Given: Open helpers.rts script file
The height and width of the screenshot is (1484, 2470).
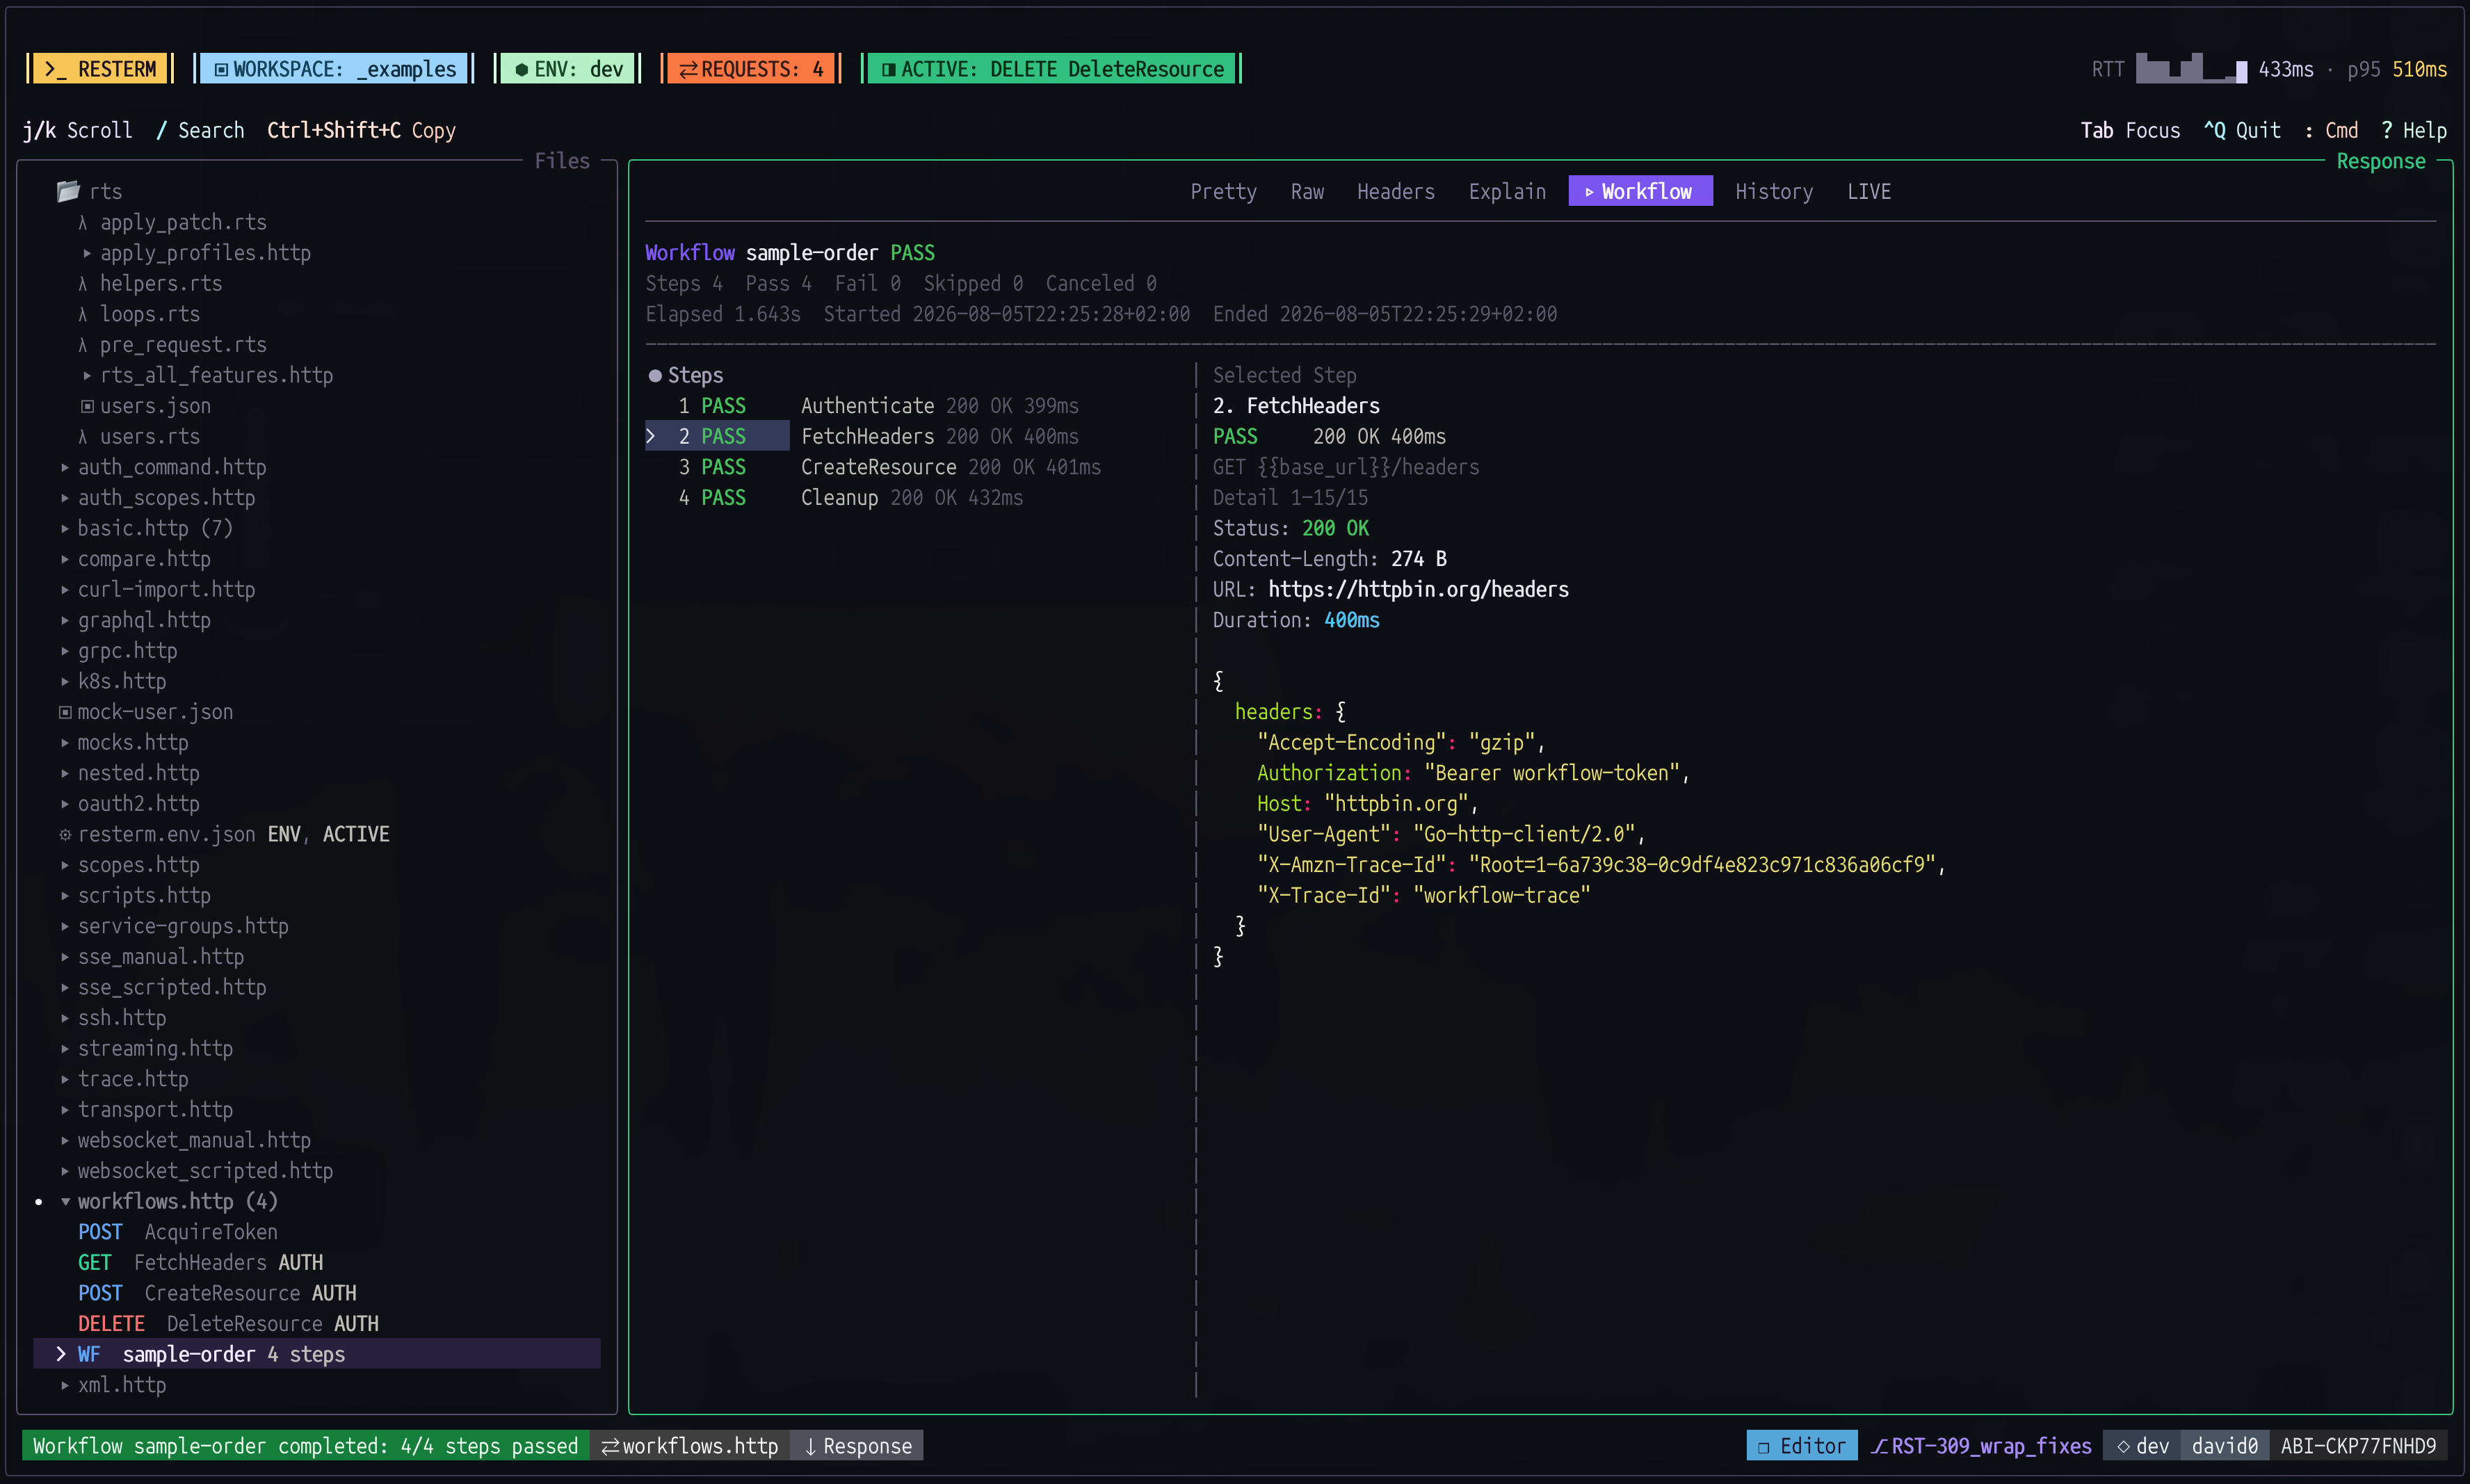Looking at the screenshot, I should tap(161, 283).
